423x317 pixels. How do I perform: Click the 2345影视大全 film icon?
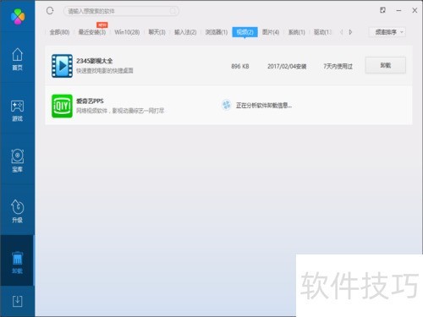(62, 66)
